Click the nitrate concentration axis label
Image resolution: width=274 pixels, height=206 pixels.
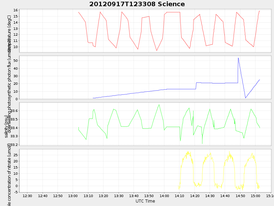coord(9,174)
